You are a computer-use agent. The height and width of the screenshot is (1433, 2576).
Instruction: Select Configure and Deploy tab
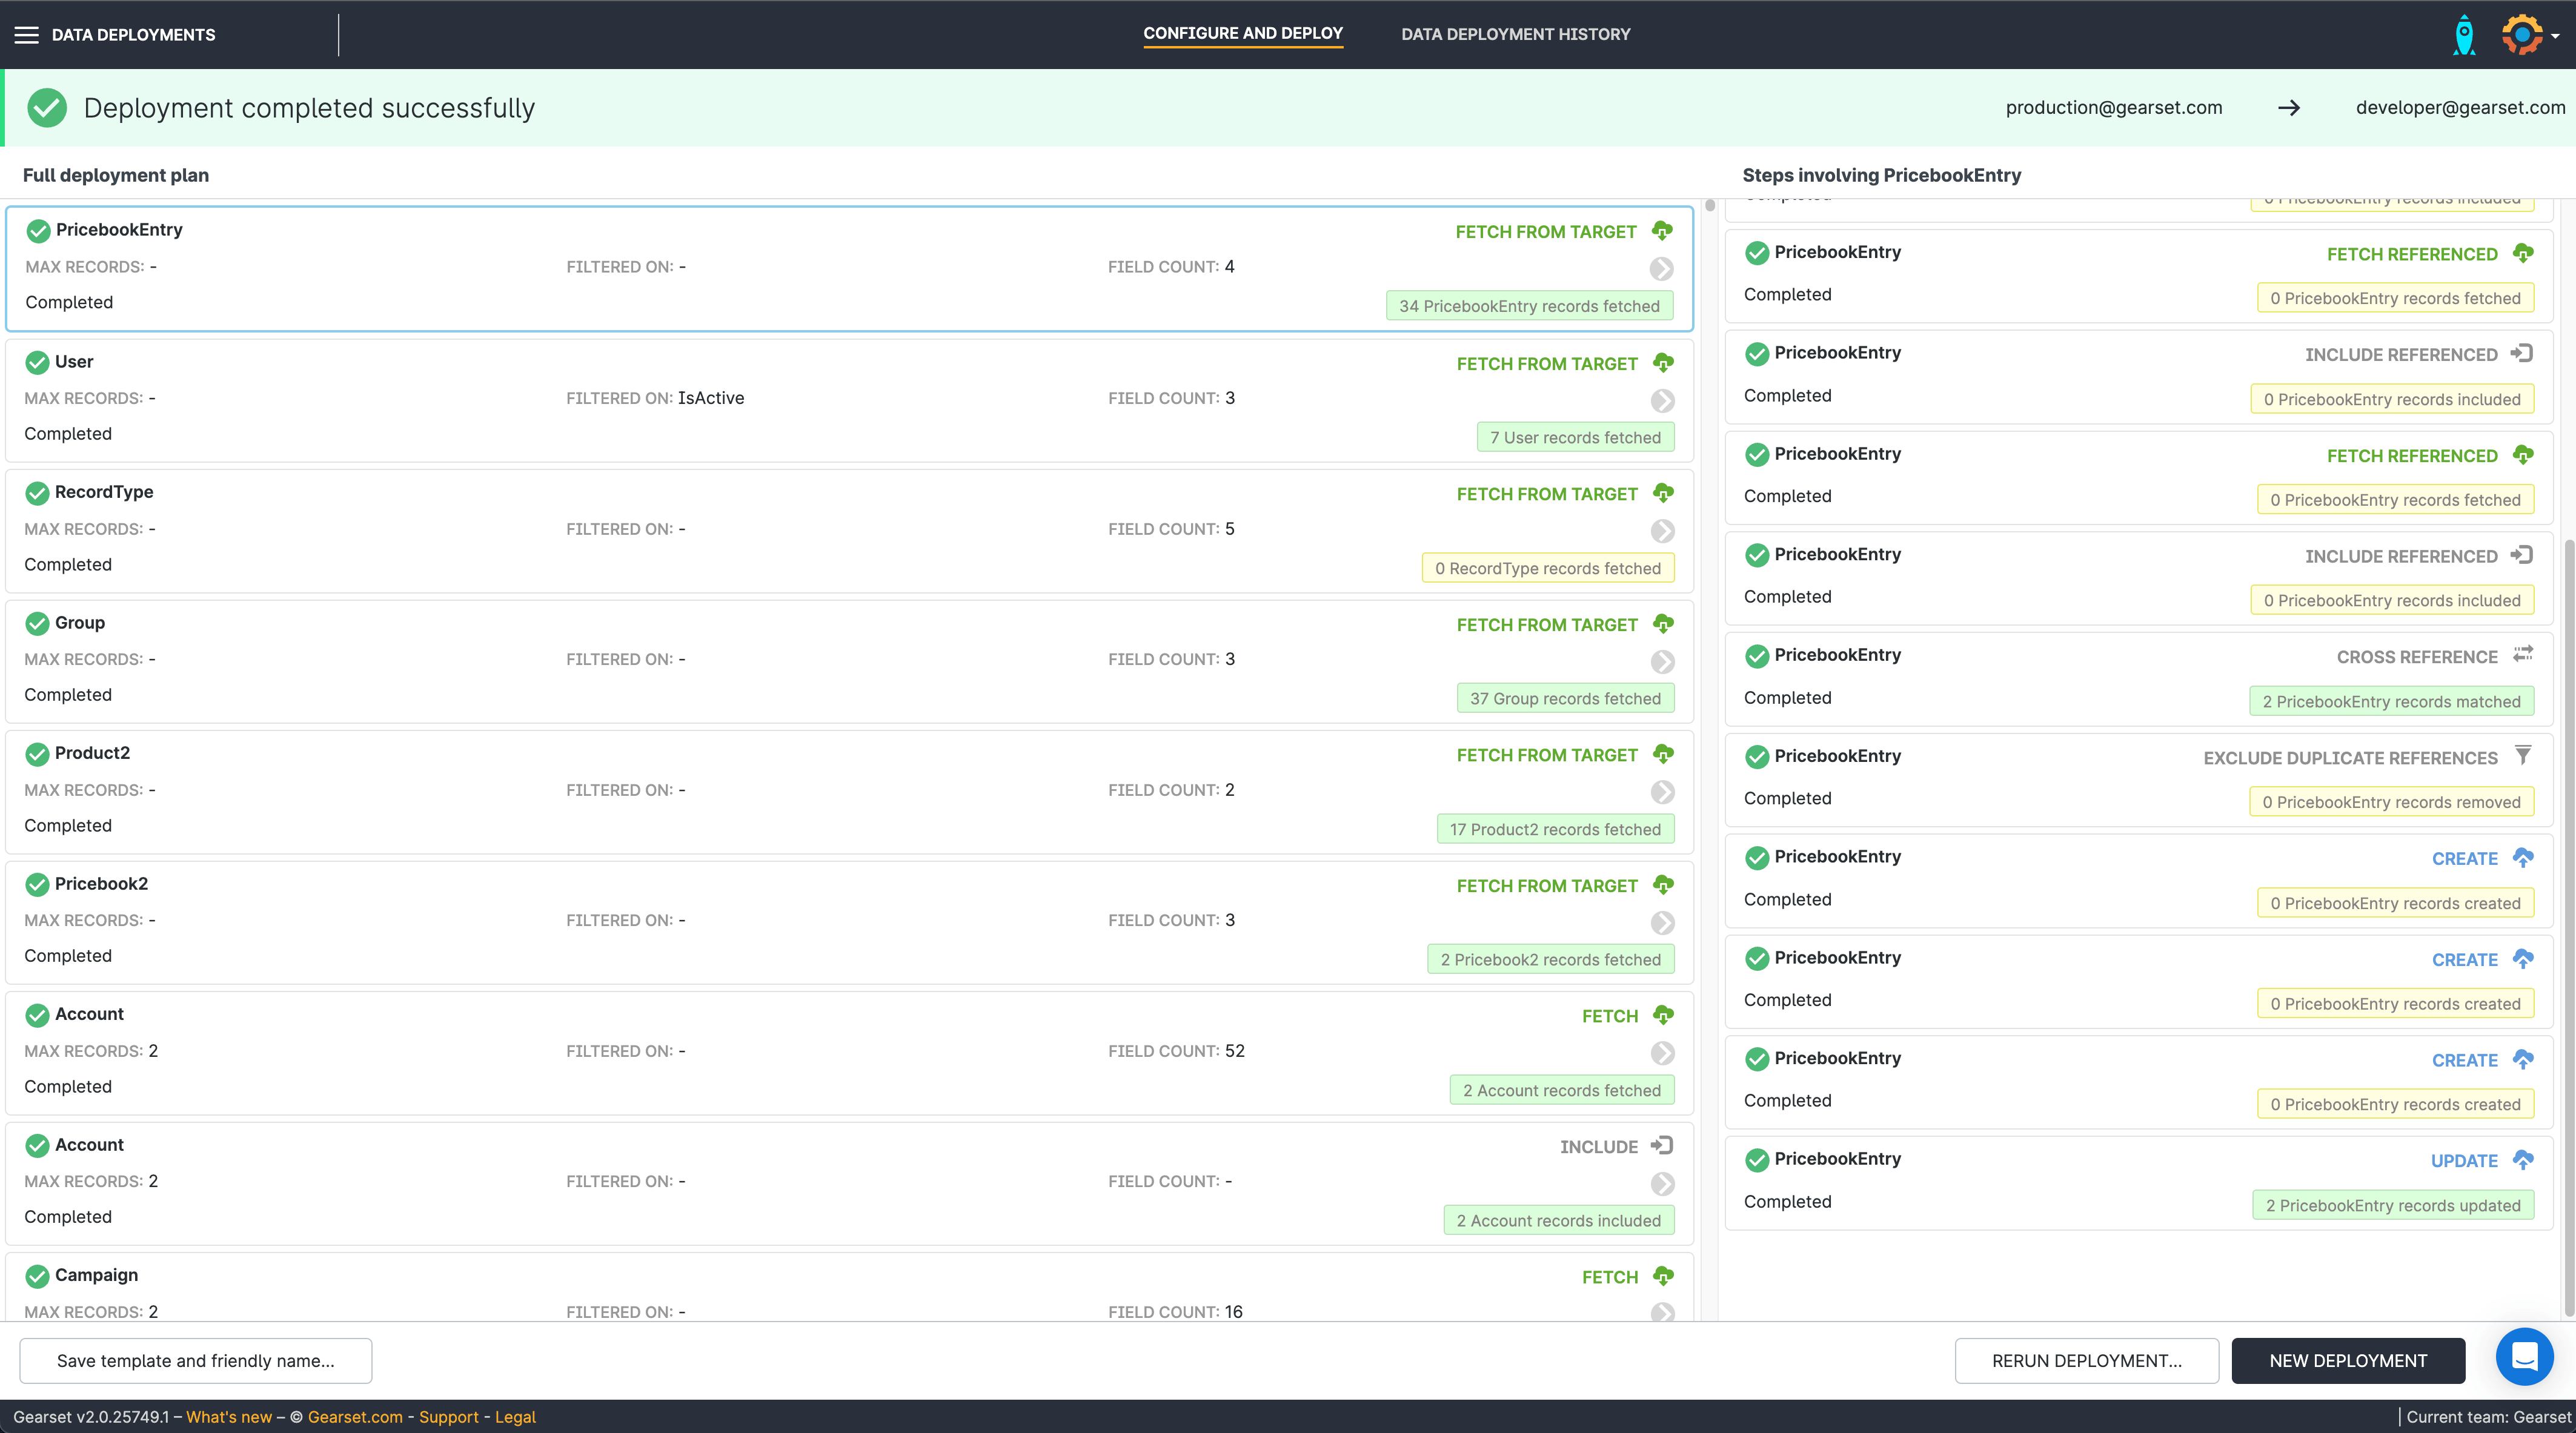1242,34
